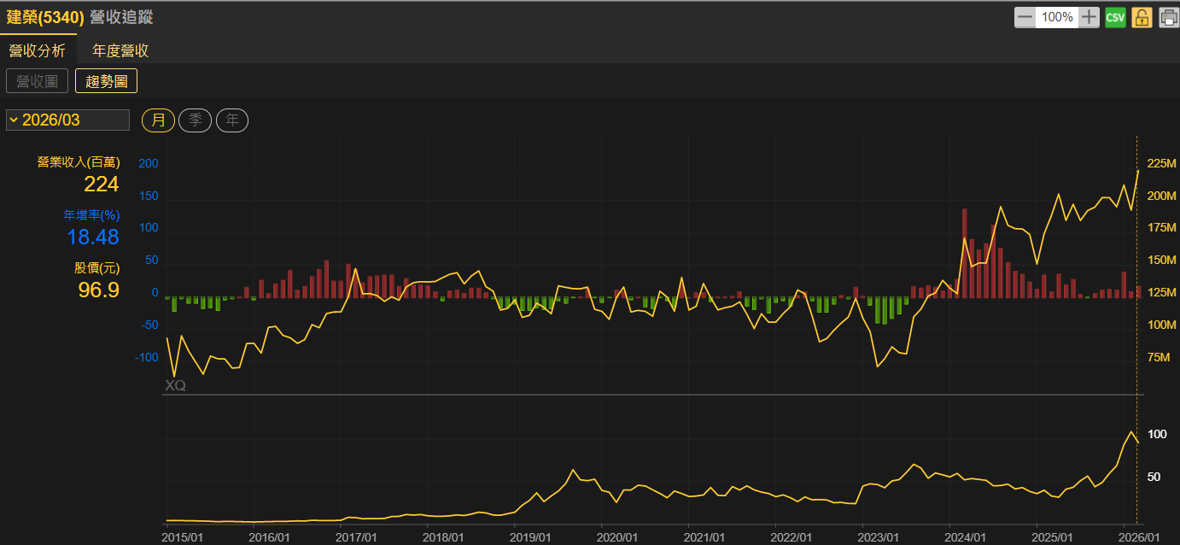
Task: Toggle the orange unlock padlock icon
Action: click(x=1142, y=17)
